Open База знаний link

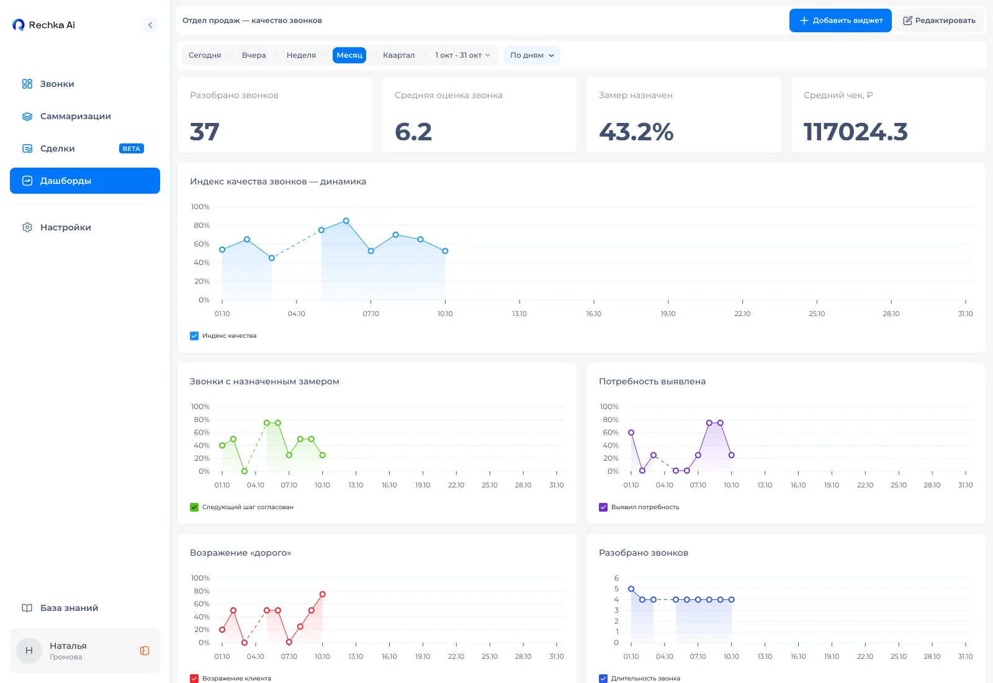pyautogui.click(x=85, y=608)
